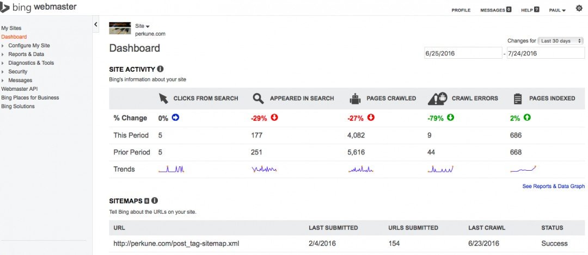Open Pages Crawled trend sparkline
588x255 pixels.
pyautogui.click(x=361, y=170)
